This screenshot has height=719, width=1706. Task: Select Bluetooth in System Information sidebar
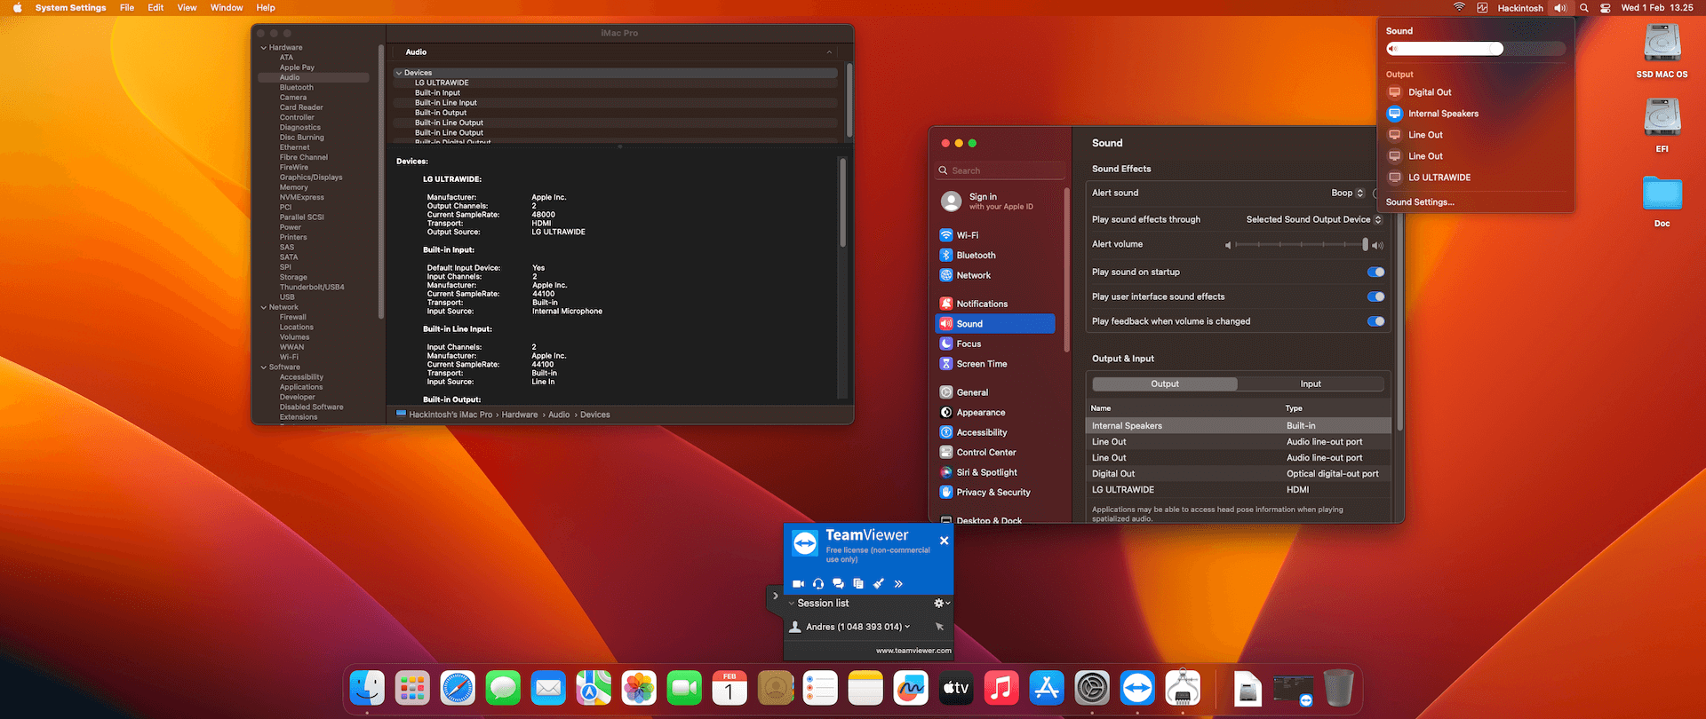coord(313,88)
